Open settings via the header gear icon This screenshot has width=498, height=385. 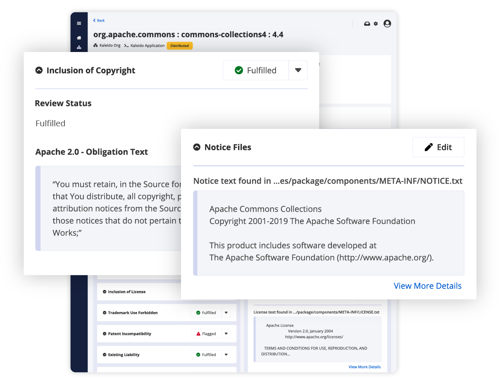[376, 24]
